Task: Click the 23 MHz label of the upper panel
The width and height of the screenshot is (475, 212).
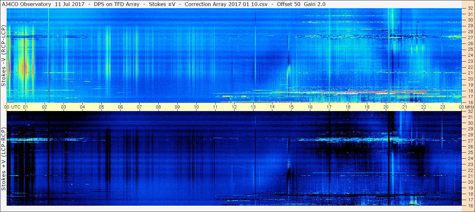Action: 470,61
